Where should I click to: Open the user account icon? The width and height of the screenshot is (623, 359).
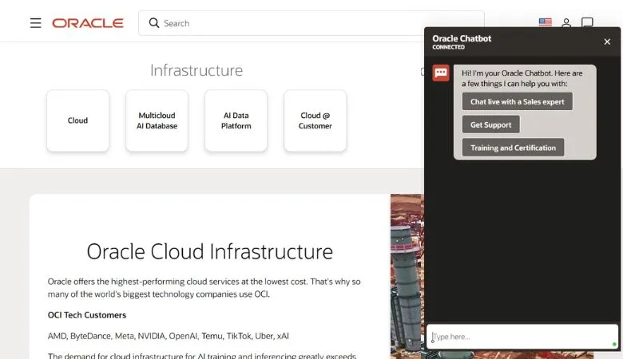coord(566,23)
